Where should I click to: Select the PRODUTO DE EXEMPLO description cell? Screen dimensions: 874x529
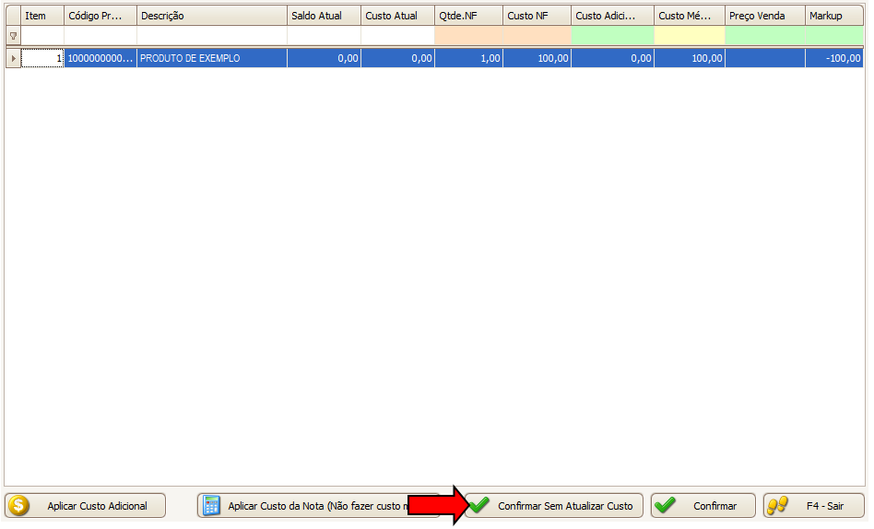click(211, 58)
